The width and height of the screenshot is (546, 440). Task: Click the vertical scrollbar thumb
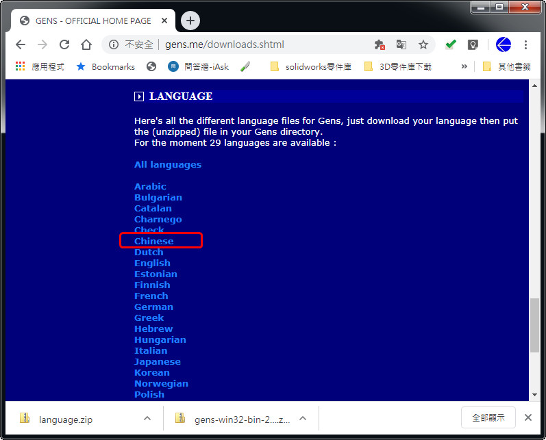click(534, 325)
